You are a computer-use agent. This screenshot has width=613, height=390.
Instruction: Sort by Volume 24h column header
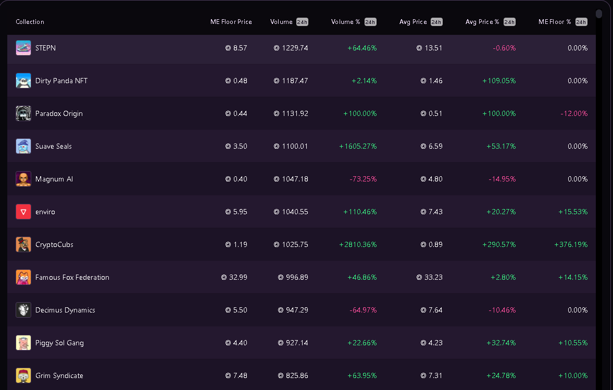tap(289, 22)
